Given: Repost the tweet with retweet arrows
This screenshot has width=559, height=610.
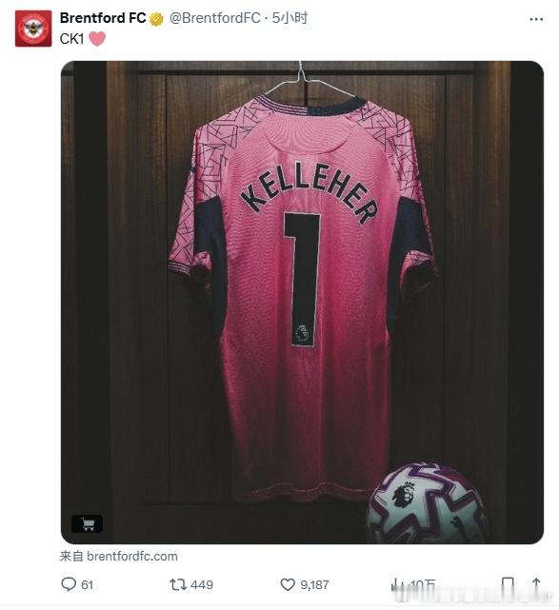Looking at the screenshot, I should [178, 584].
